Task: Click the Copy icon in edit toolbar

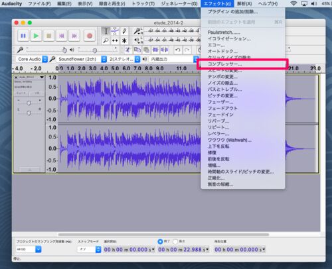Action: point(137,50)
